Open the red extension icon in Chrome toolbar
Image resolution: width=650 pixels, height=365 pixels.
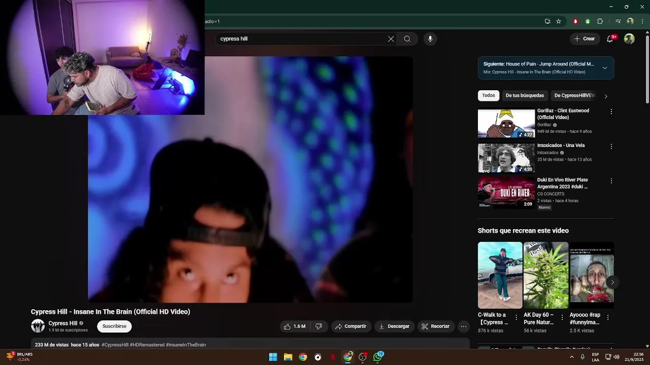(x=575, y=21)
